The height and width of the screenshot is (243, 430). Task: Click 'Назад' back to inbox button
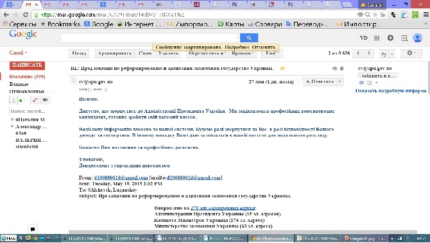point(79,53)
